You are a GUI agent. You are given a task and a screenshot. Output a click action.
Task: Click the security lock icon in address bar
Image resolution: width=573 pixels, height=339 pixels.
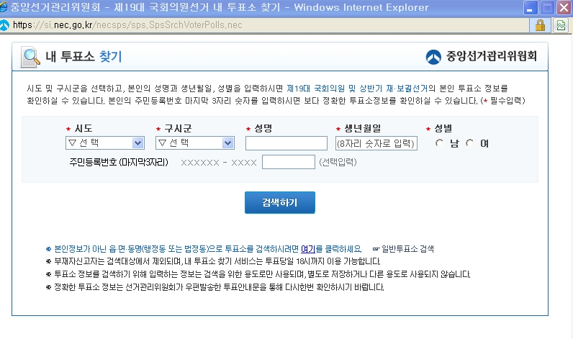pos(540,25)
